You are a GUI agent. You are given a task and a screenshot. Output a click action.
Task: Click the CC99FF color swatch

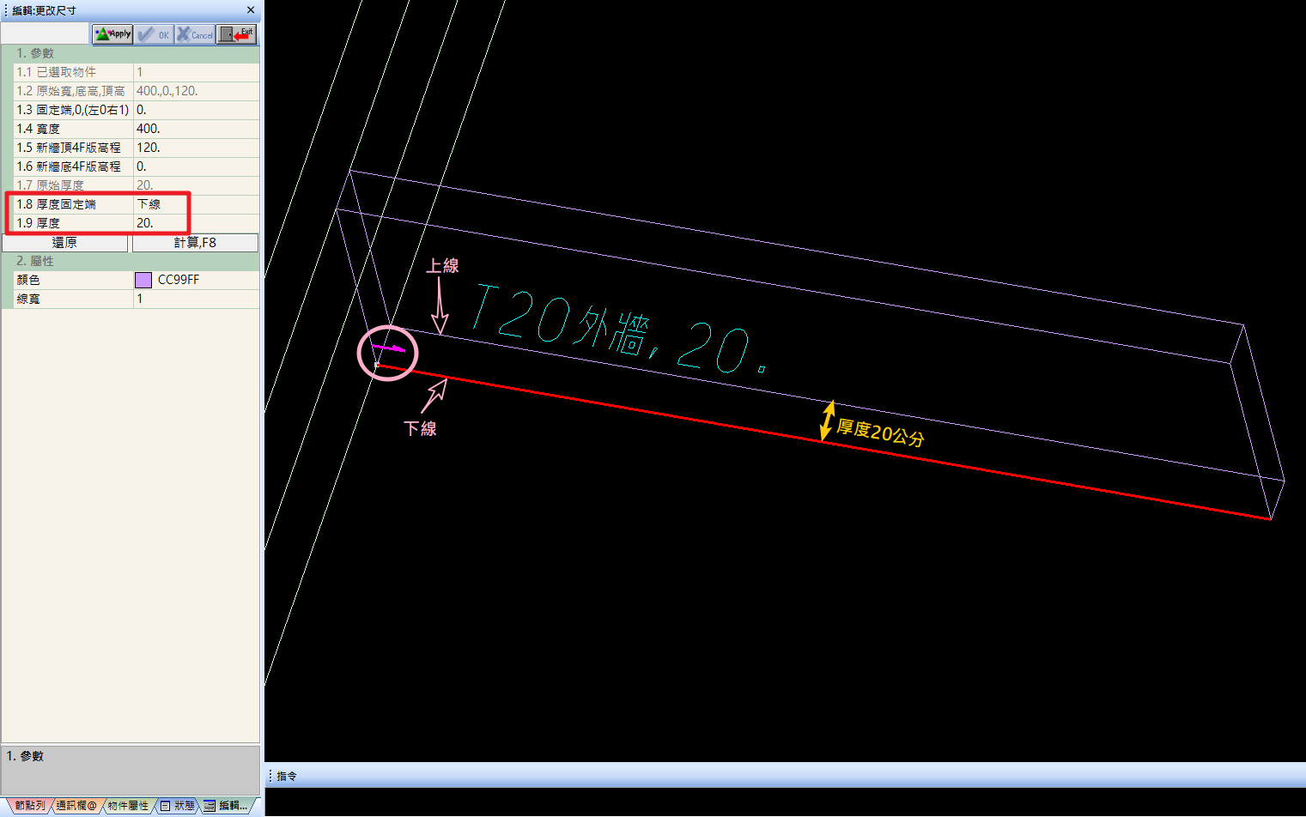143,280
